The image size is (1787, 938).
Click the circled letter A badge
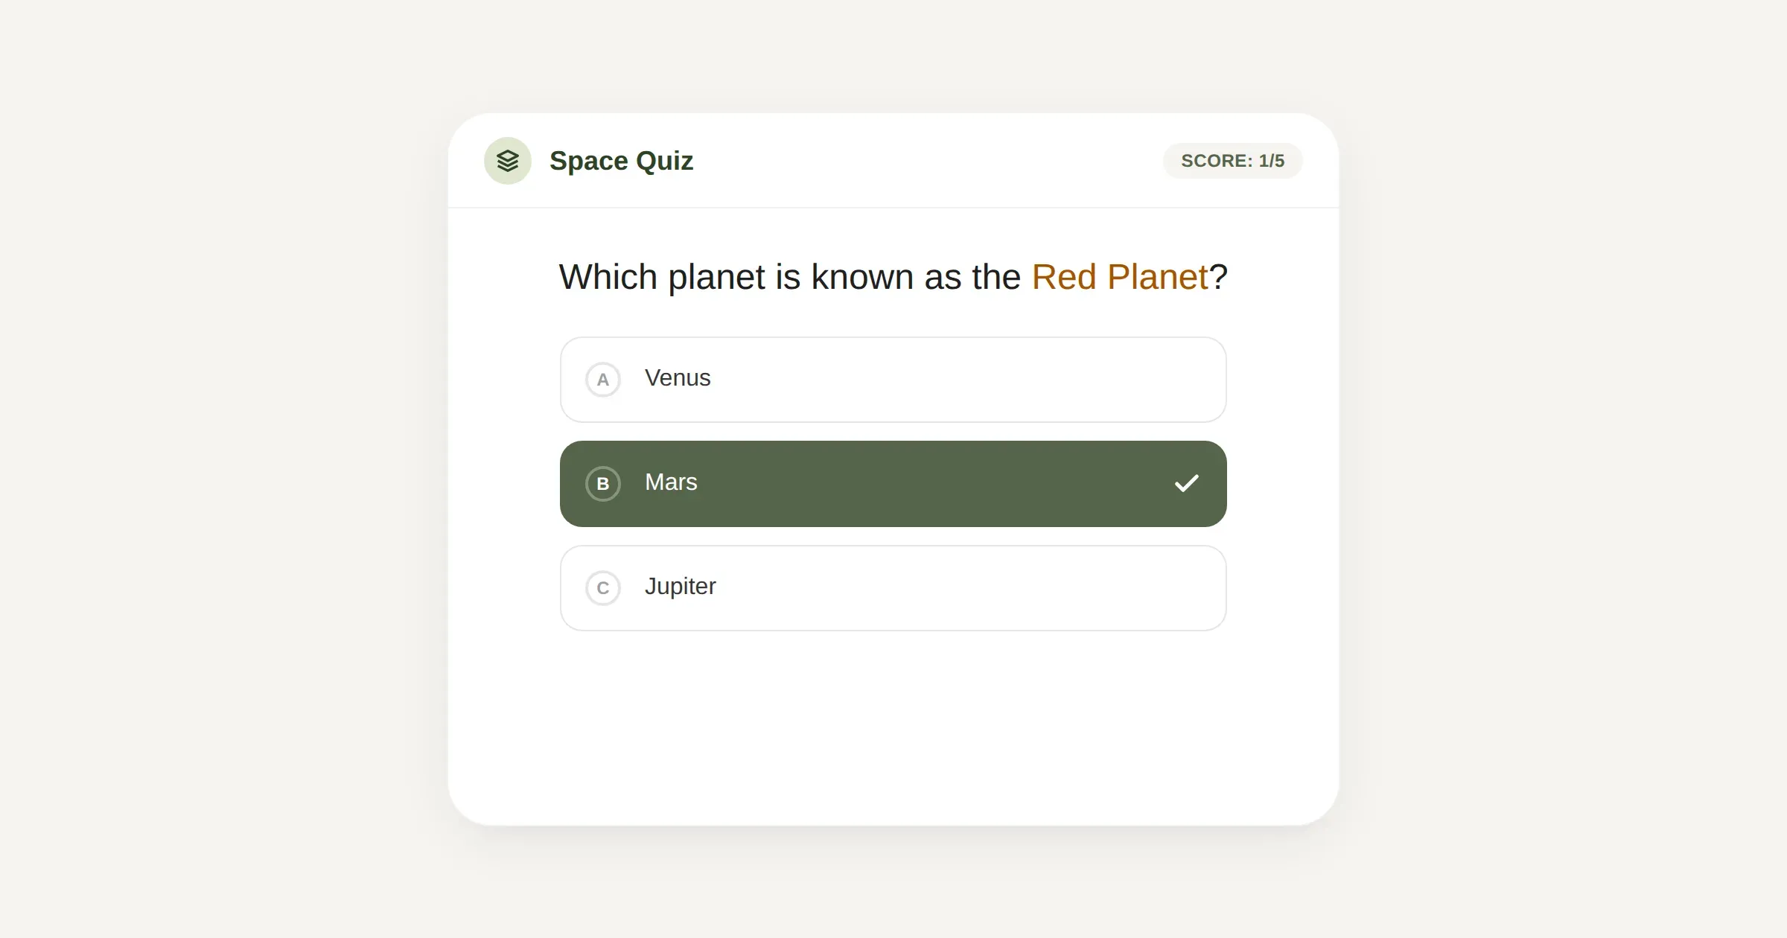point(603,379)
